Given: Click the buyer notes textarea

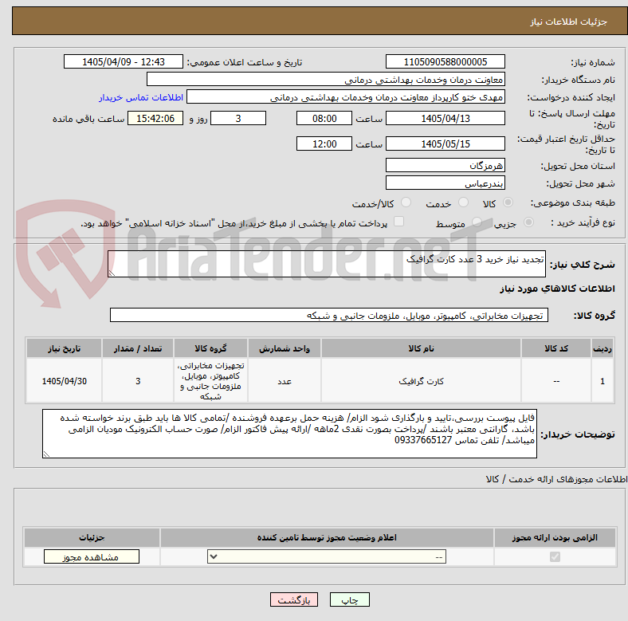Looking at the screenshot, I should tap(289, 434).
